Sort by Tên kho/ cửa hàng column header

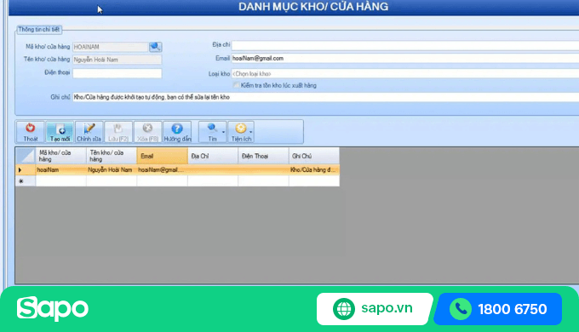click(112, 156)
